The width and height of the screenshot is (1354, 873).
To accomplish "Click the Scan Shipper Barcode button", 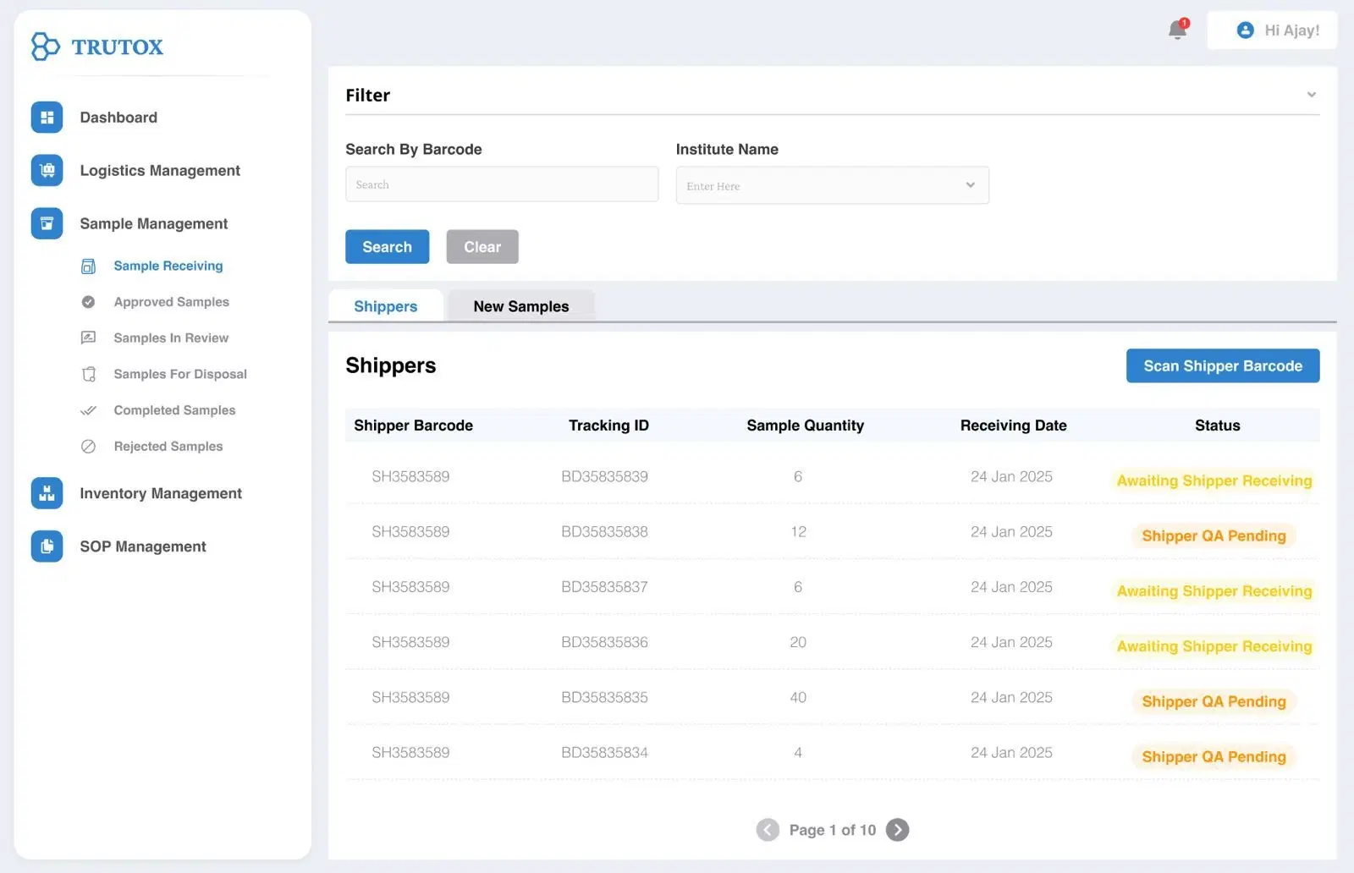I will (1222, 365).
